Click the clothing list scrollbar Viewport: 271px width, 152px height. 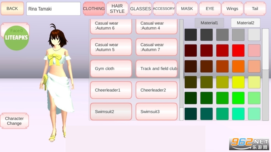(181, 69)
